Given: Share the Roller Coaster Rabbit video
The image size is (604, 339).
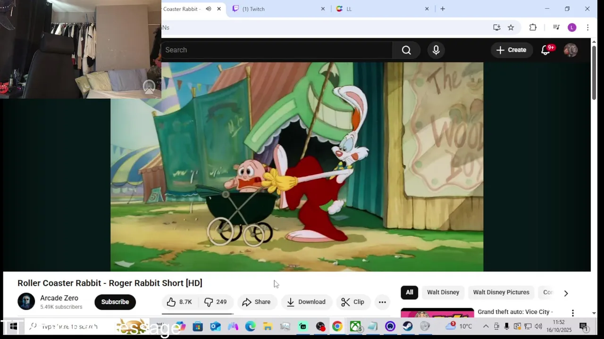Looking at the screenshot, I should point(256,302).
